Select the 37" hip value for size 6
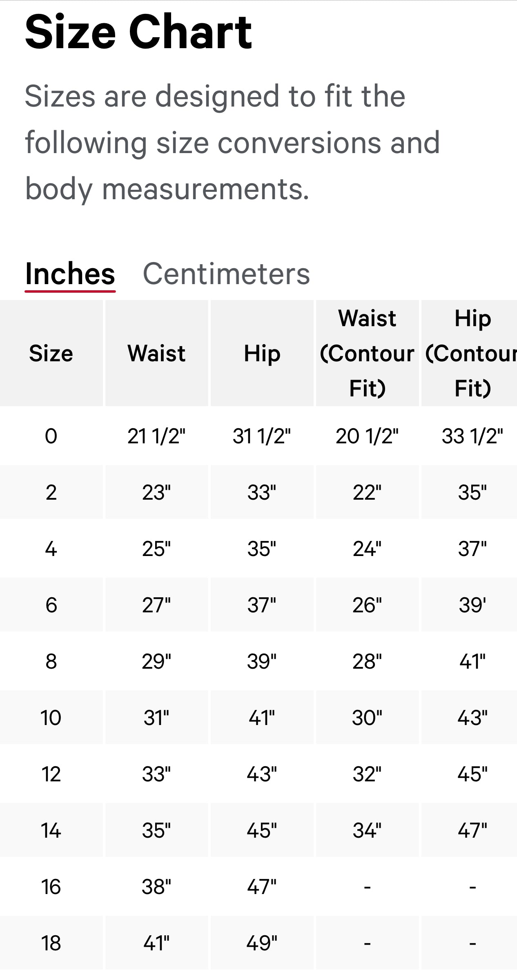The image size is (517, 972). pyautogui.click(x=262, y=605)
